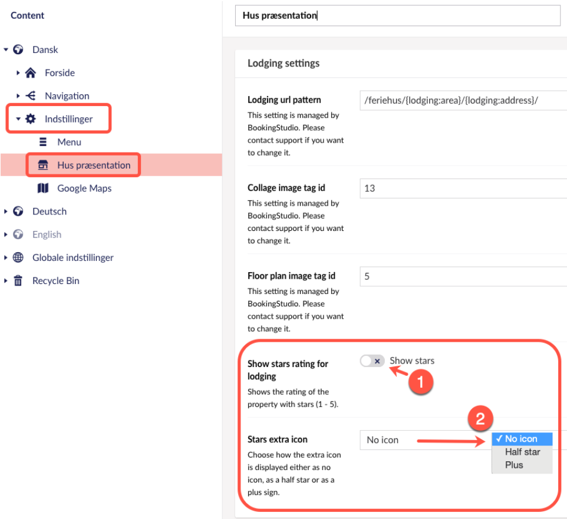Click the globe icon next to Dansk
The image size is (567, 519).
(18, 49)
